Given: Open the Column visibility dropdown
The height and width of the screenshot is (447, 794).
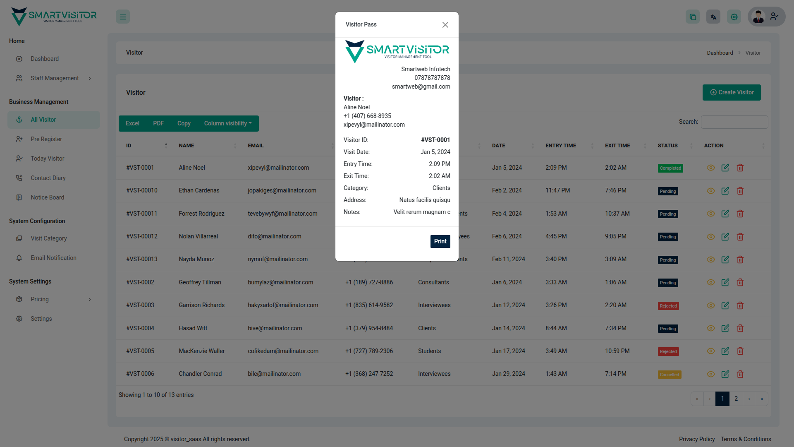Looking at the screenshot, I should point(228,123).
